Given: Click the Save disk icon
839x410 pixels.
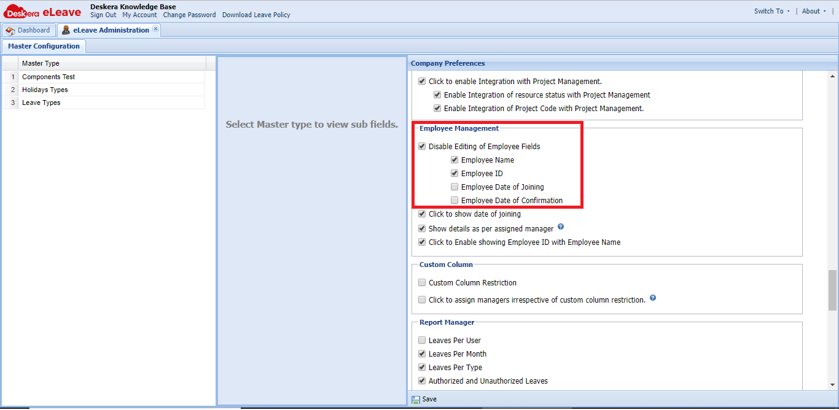Looking at the screenshot, I should point(416,399).
